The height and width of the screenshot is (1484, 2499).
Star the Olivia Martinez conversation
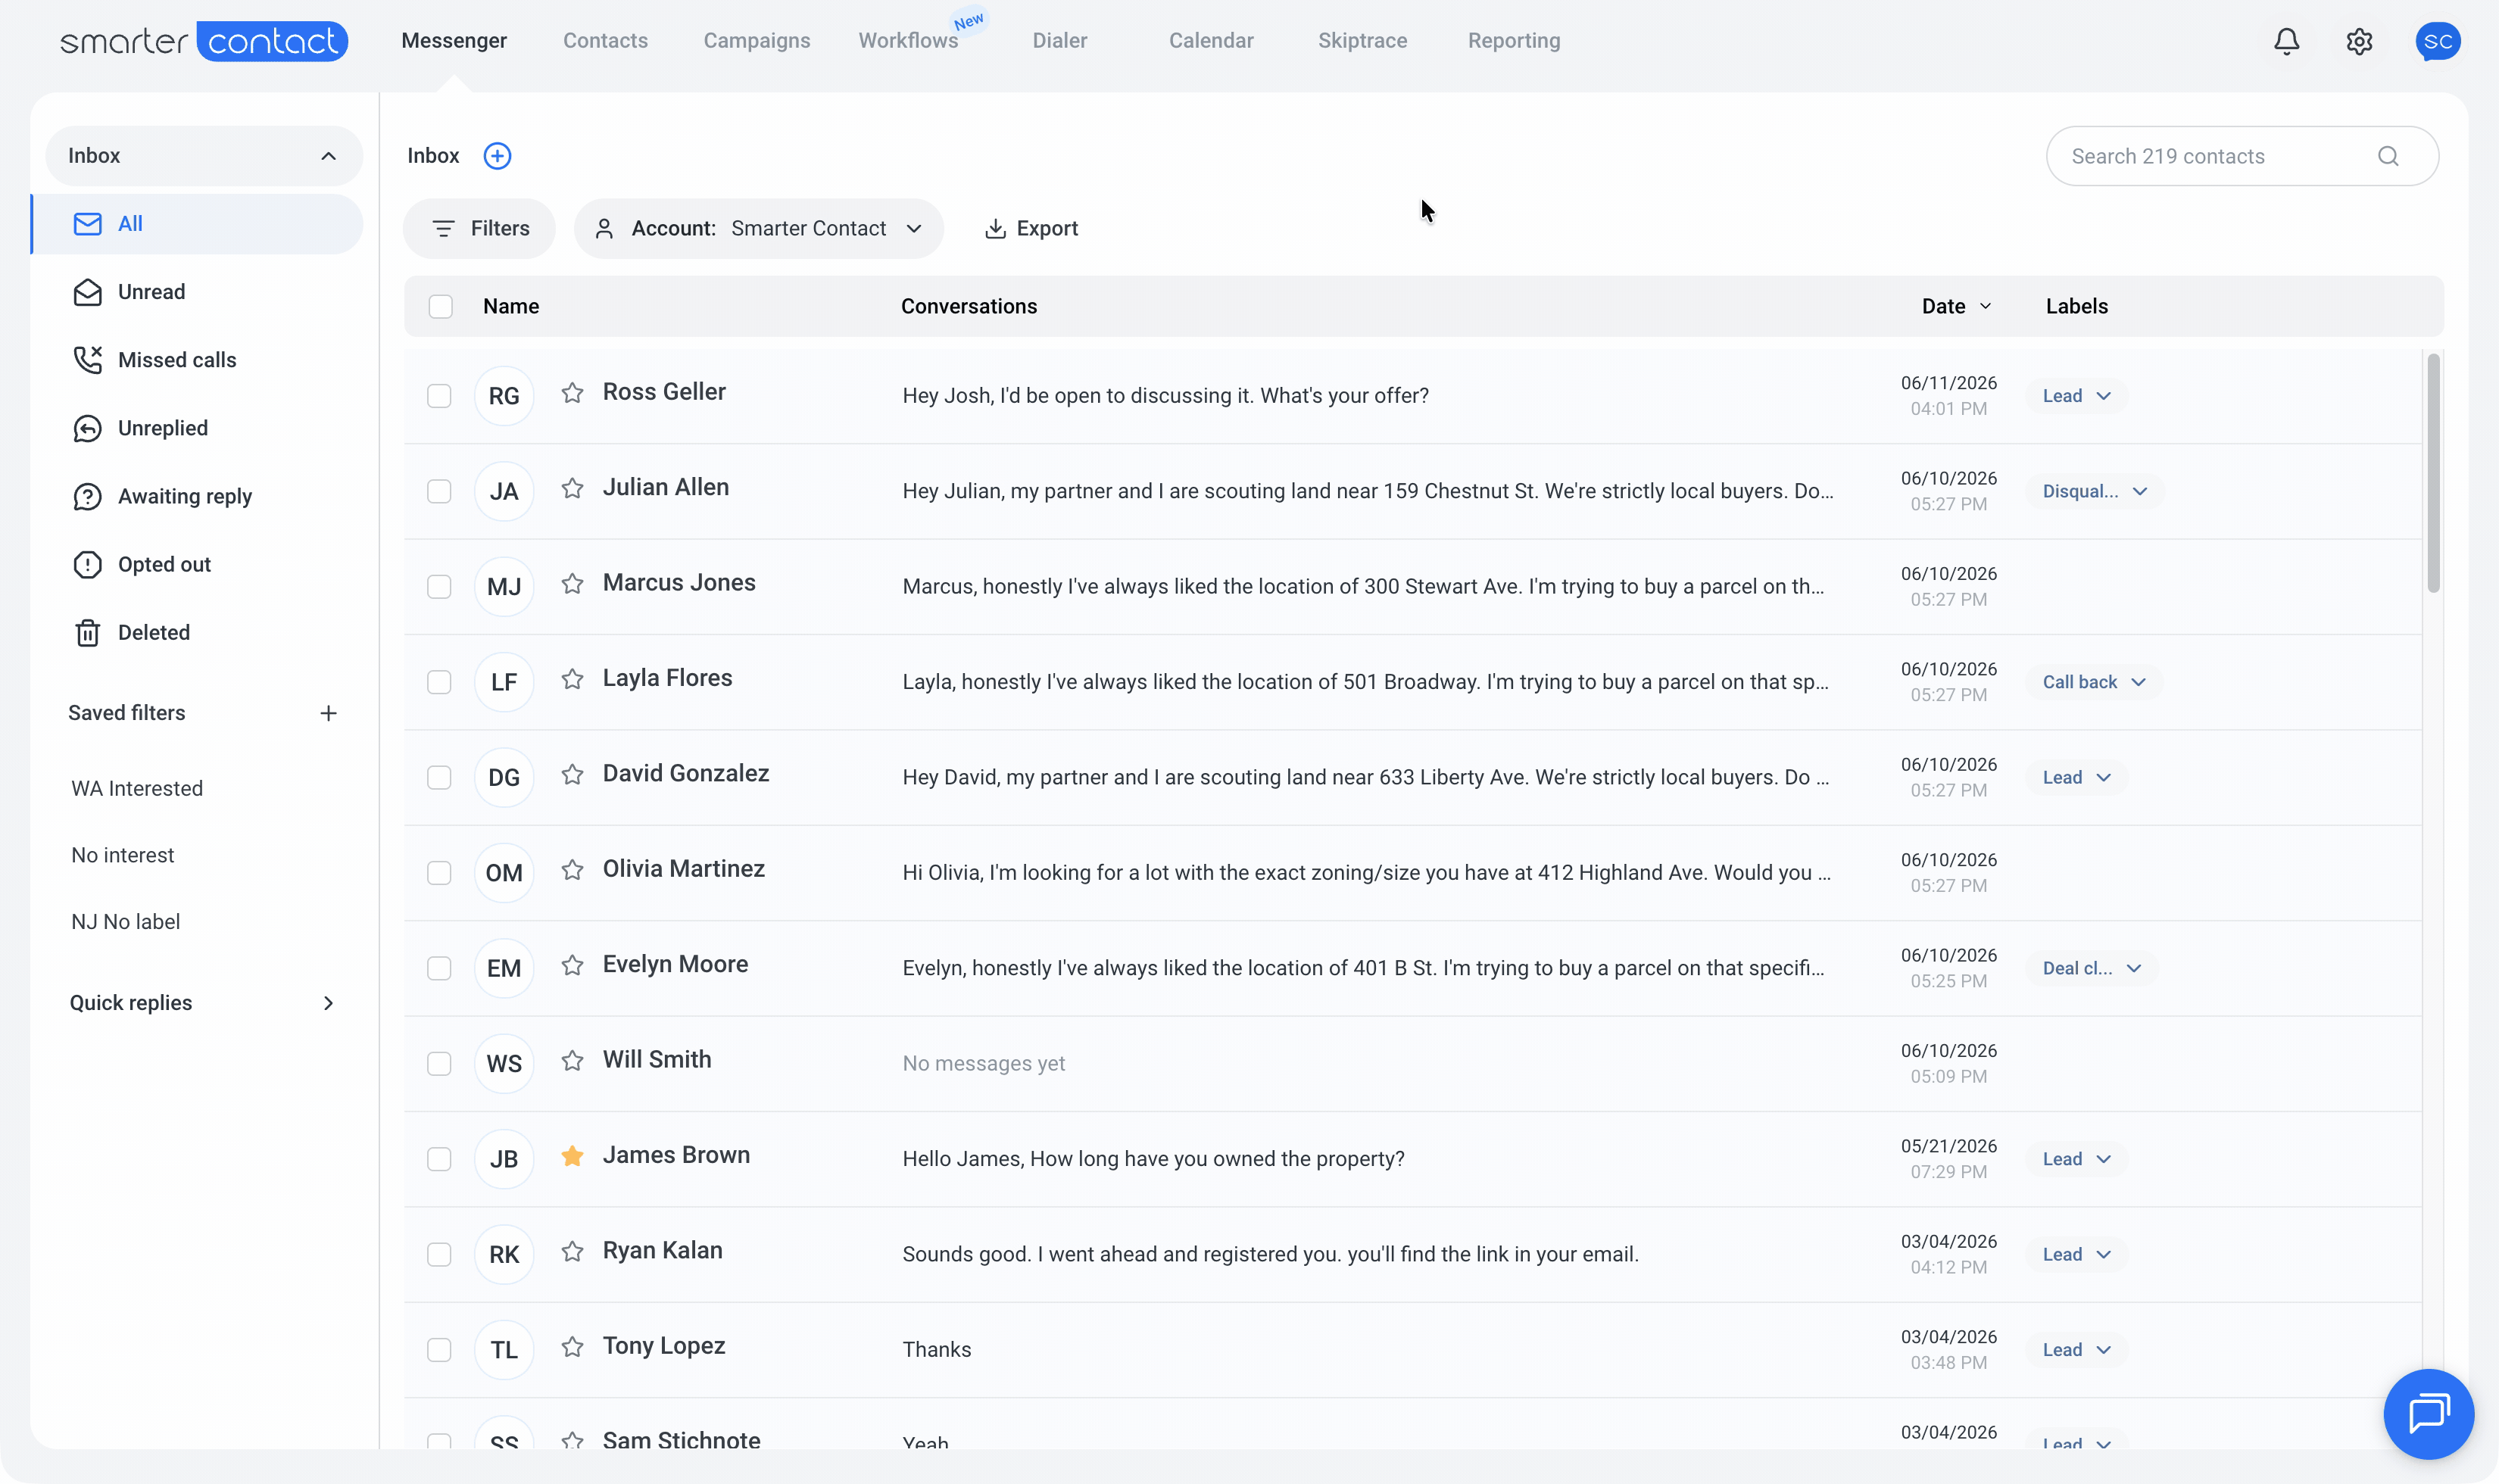[572, 870]
